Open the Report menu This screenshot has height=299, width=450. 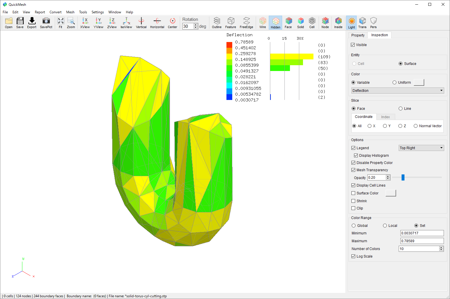40,12
